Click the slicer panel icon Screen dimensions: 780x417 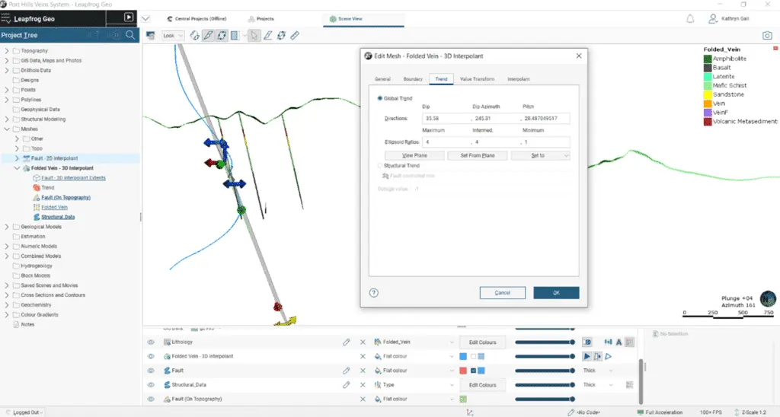coord(235,35)
